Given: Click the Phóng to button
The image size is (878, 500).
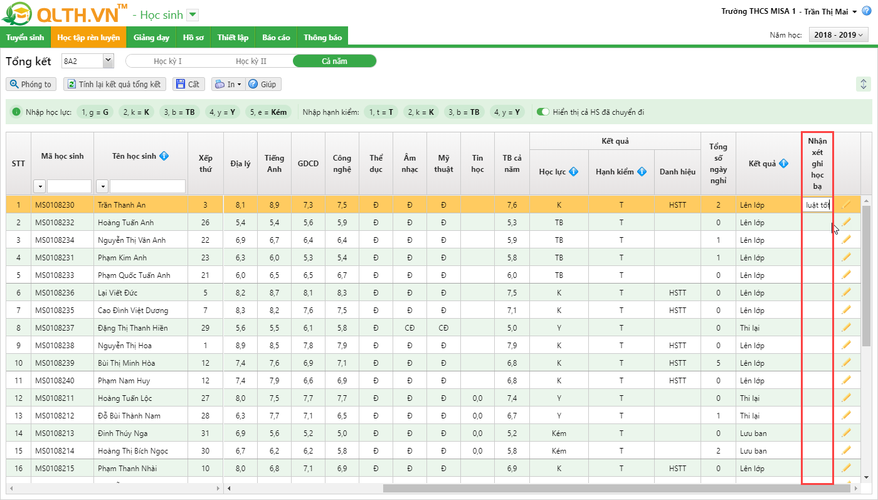Looking at the screenshot, I should pos(31,84).
